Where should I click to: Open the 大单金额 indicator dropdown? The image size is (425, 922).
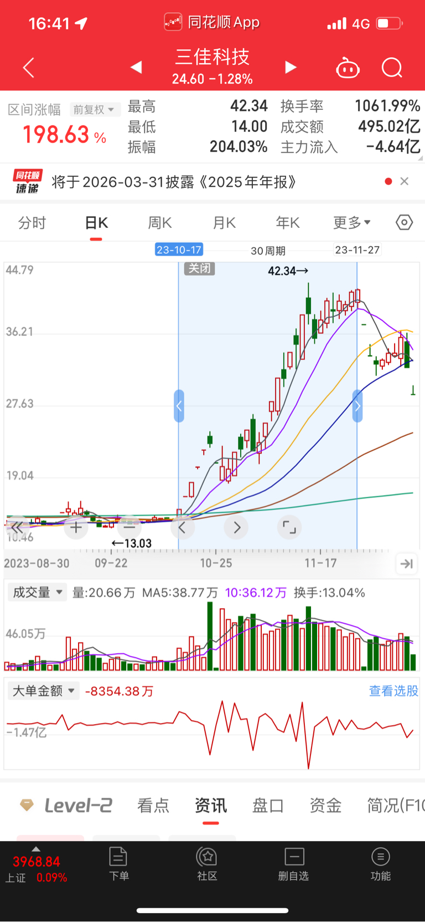tap(44, 691)
